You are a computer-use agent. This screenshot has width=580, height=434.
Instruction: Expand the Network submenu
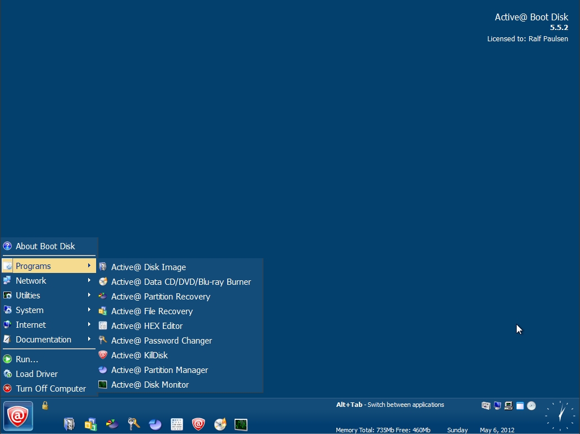[31, 280]
